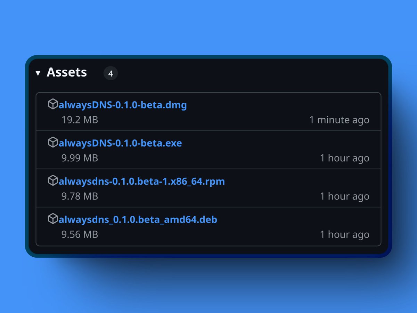Click the disclosure triangle next to Assets
This screenshot has width=417, height=313.
[x=38, y=73]
